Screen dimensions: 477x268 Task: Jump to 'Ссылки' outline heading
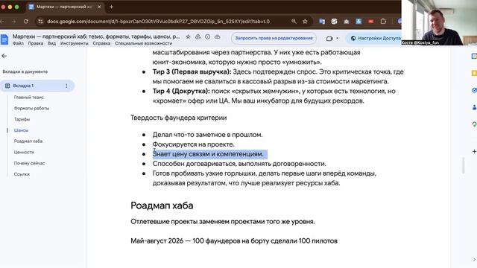tap(22, 174)
